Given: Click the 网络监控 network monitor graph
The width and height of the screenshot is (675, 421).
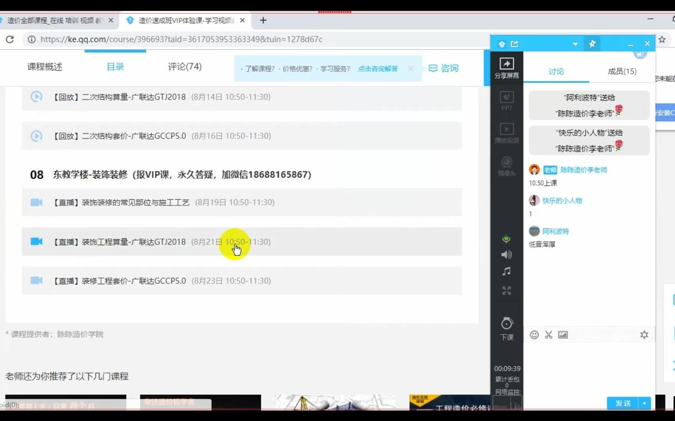Looking at the screenshot, I should coord(507,403).
